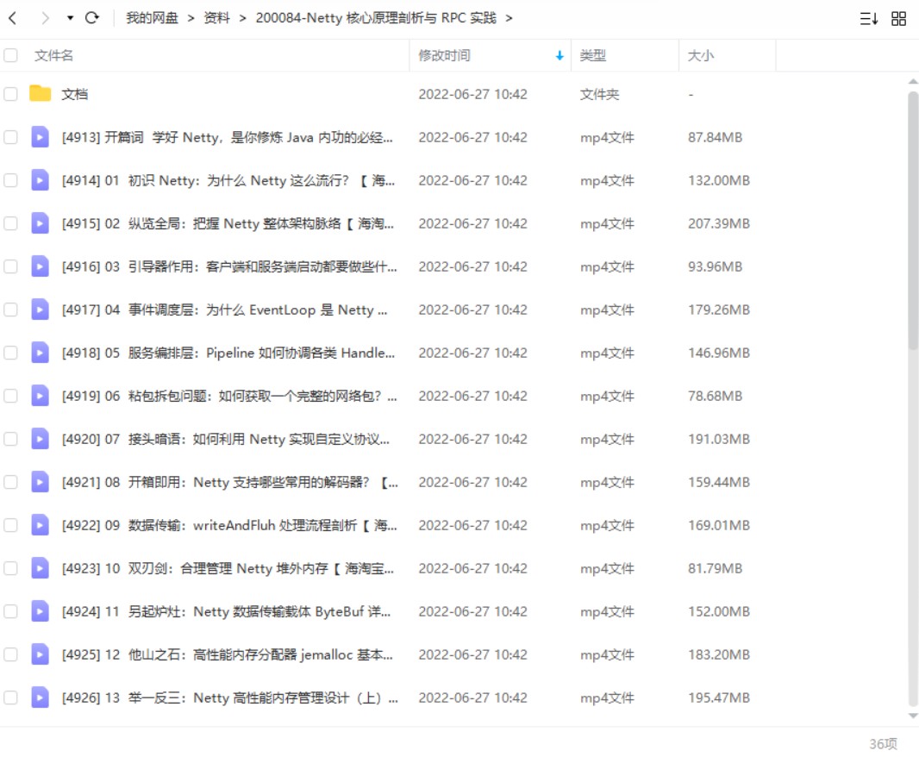The height and width of the screenshot is (757, 919).
Task: Open the navigation history dropdown arrow
Action: coord(70,18)
